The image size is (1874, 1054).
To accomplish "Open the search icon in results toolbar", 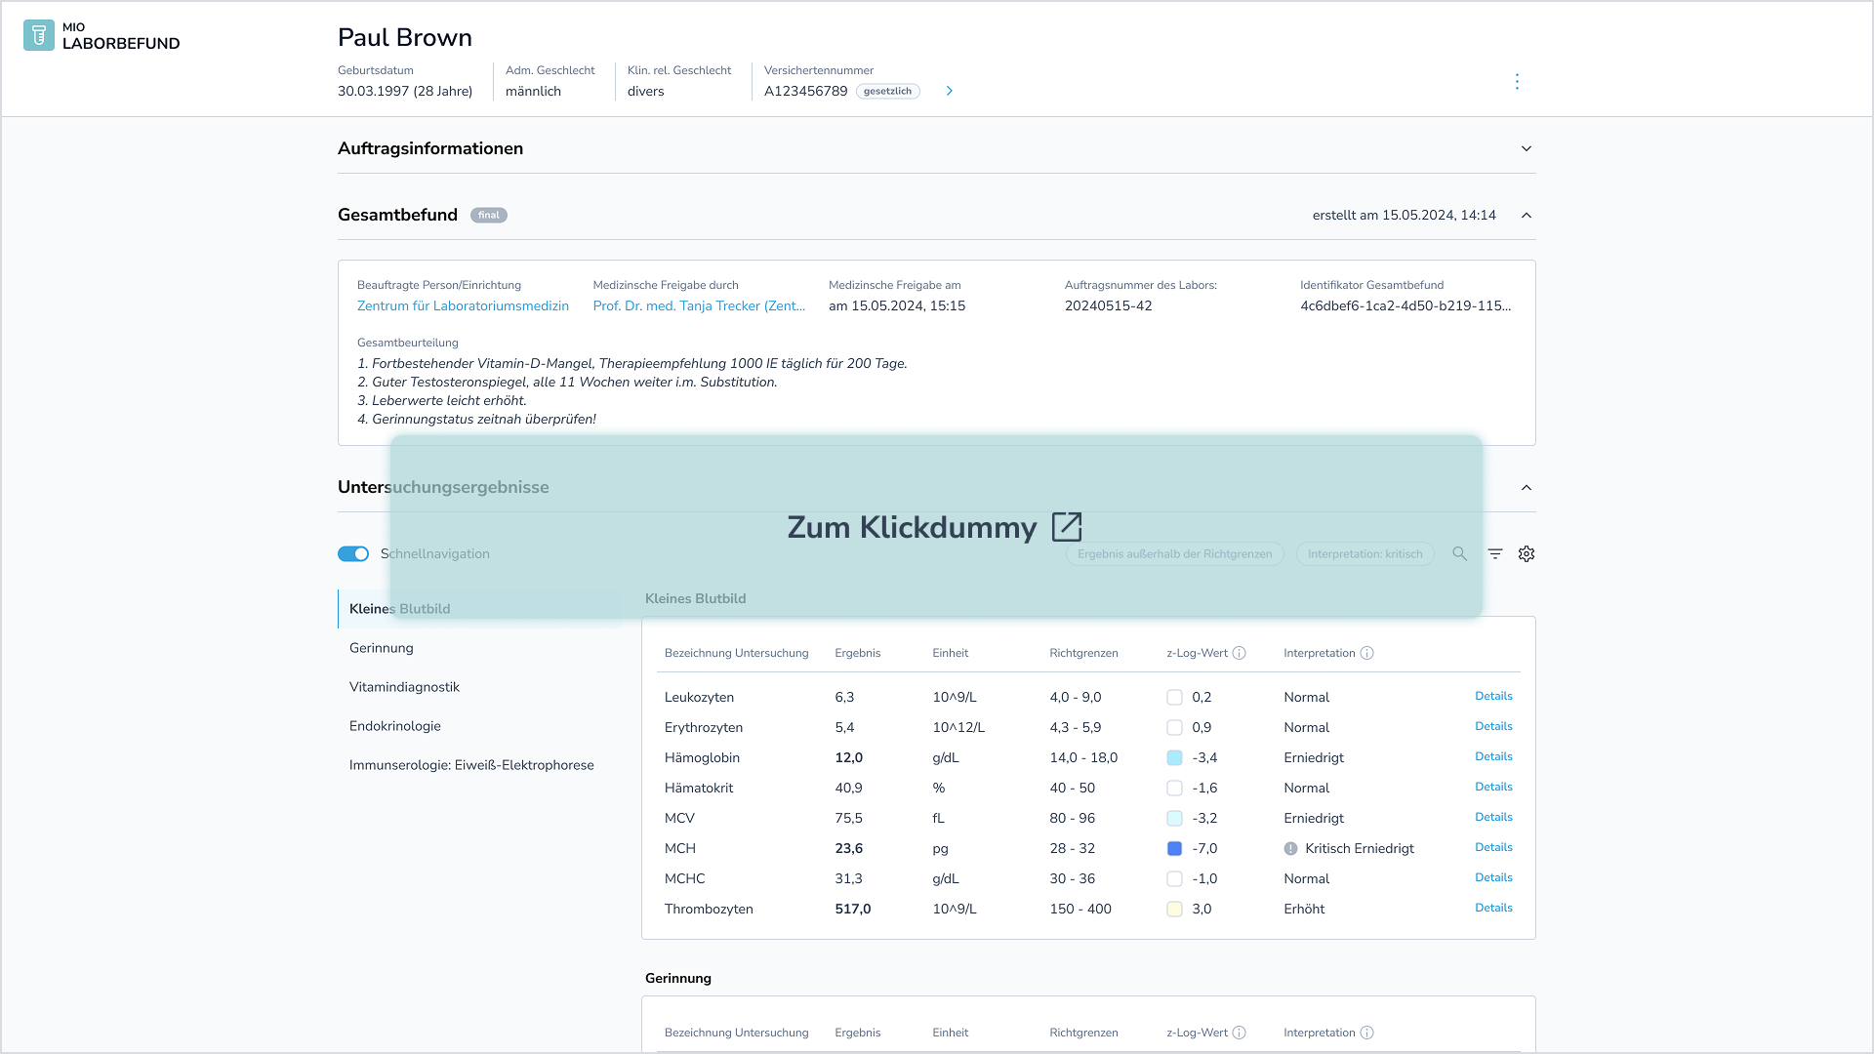I will (x=1460, y=553).
